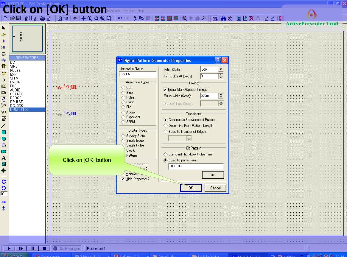Screen dimensions: 347x257
Task: Select Sine analogue type radio
Action: pyautogui.click(x=123, y=93)
